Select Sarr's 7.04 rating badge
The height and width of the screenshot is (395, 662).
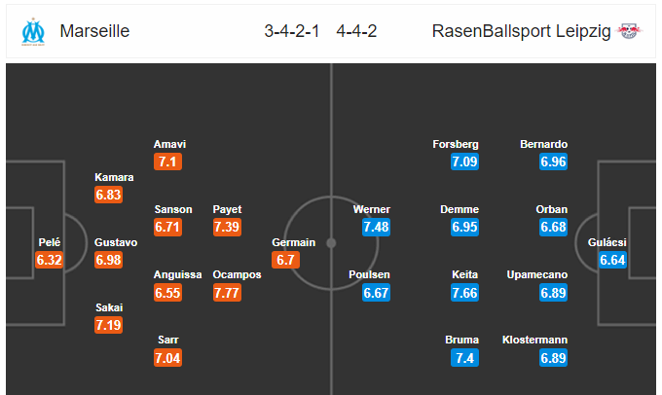[x=168, y=358]
